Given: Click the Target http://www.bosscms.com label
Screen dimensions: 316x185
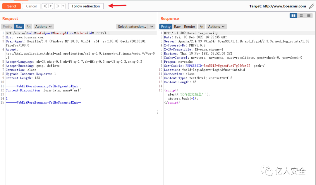Looking at the screenshot, I should (x=277, y=6).
